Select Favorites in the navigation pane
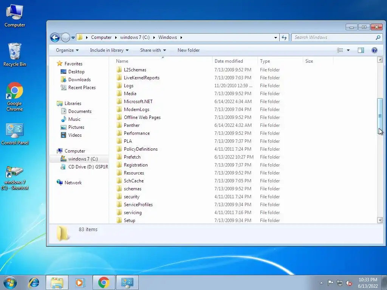This screenshot has height=290, width=387. 73,64
